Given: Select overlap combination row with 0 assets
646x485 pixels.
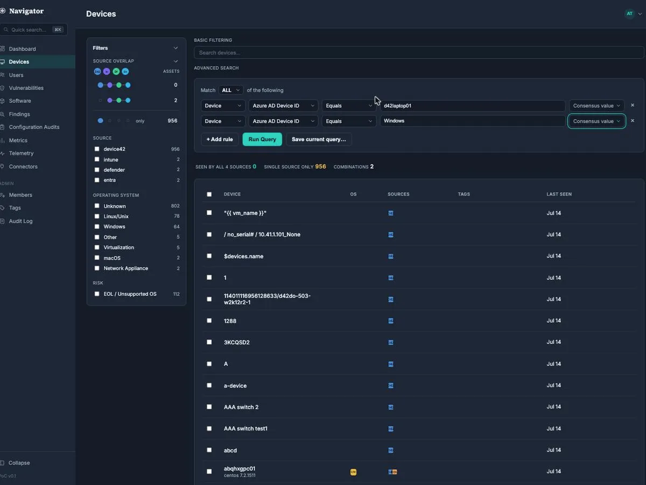Looking at the screenshot, I should coord(136,85).
